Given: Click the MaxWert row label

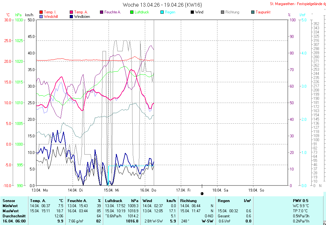Looking at the screenshot, I should pyautogui.click(x=11, y=211).
